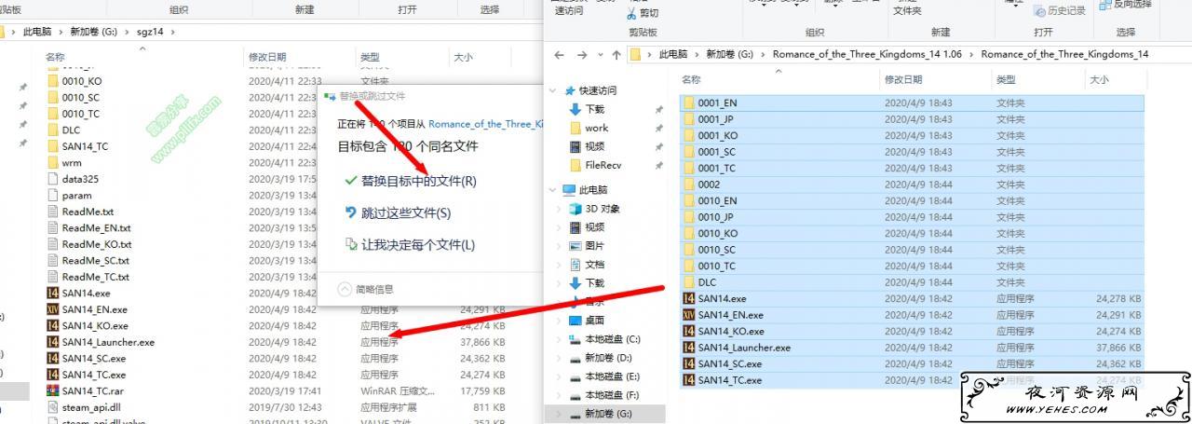Select SAN14_KO.exe name in right window

731,331
